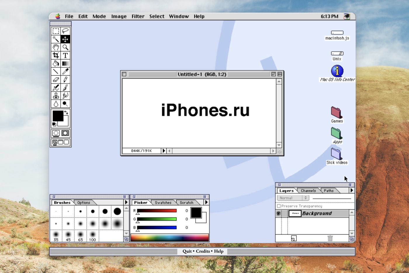Click the rainbow color bar in Picker
The width and height of the screenshot is (409, 273).
pyautogui.click(x=169, y=238)
